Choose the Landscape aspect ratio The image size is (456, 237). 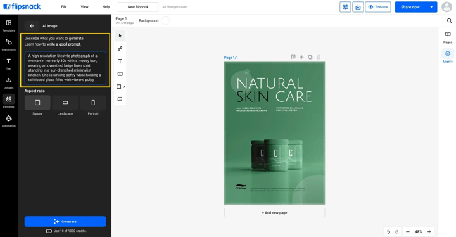tap(65, 103)
